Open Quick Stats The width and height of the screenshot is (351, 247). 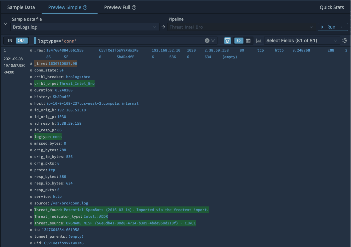[x=332, y=7]
